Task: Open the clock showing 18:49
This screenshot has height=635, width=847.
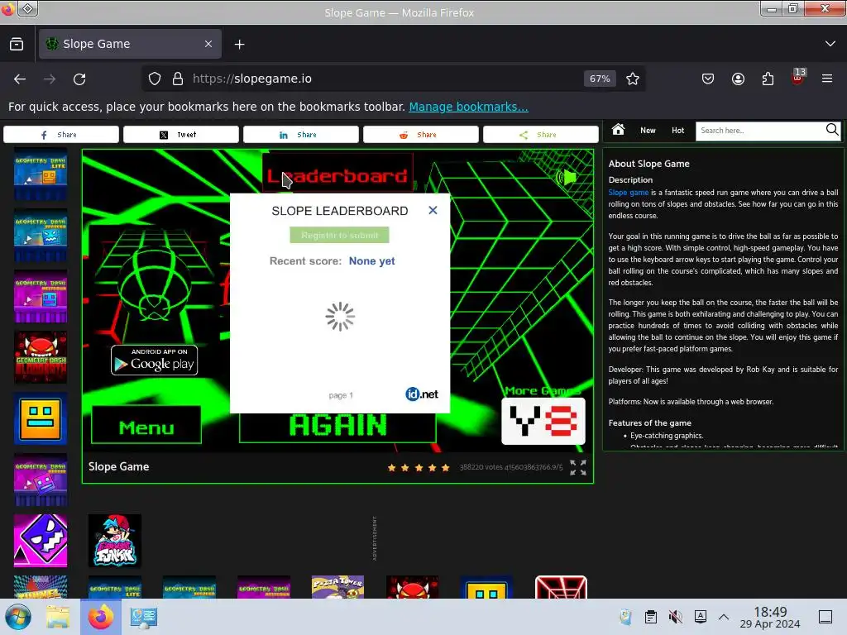Action: coord(770,617)
